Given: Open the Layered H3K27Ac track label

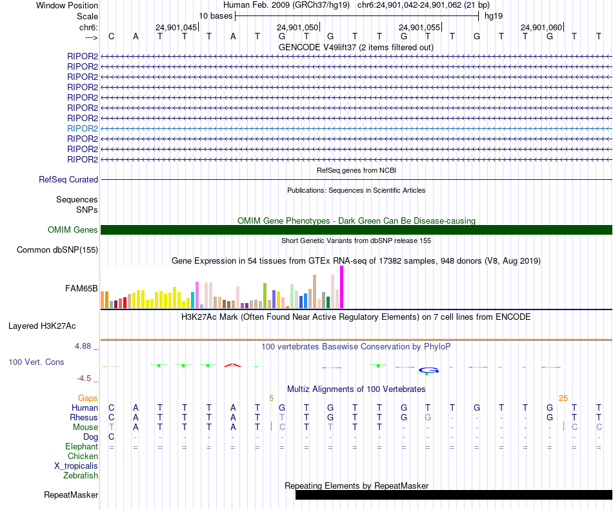Looking at the screenshot, I should 42,326.
